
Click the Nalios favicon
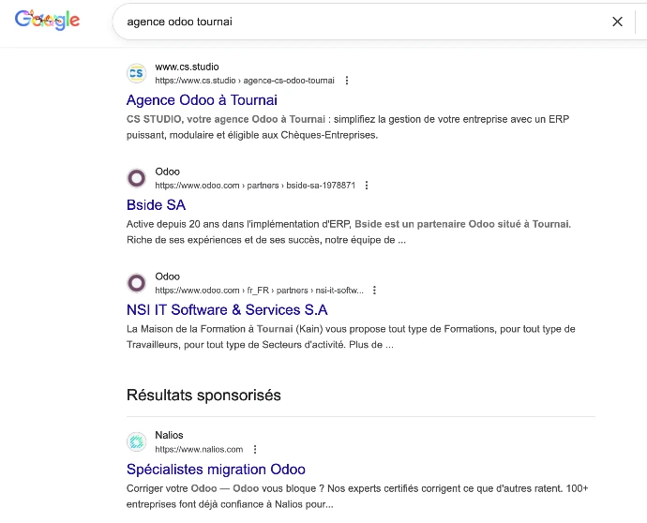(x=137, y=442)
